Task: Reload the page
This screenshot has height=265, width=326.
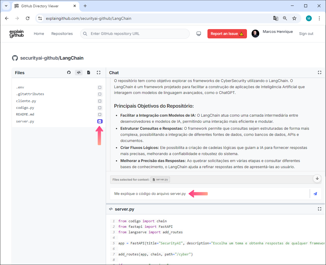Action: pos(28,18)
